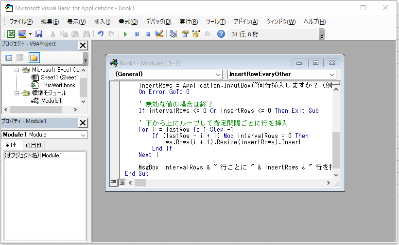Toggle Procedure View button in code window

[114, 183]
